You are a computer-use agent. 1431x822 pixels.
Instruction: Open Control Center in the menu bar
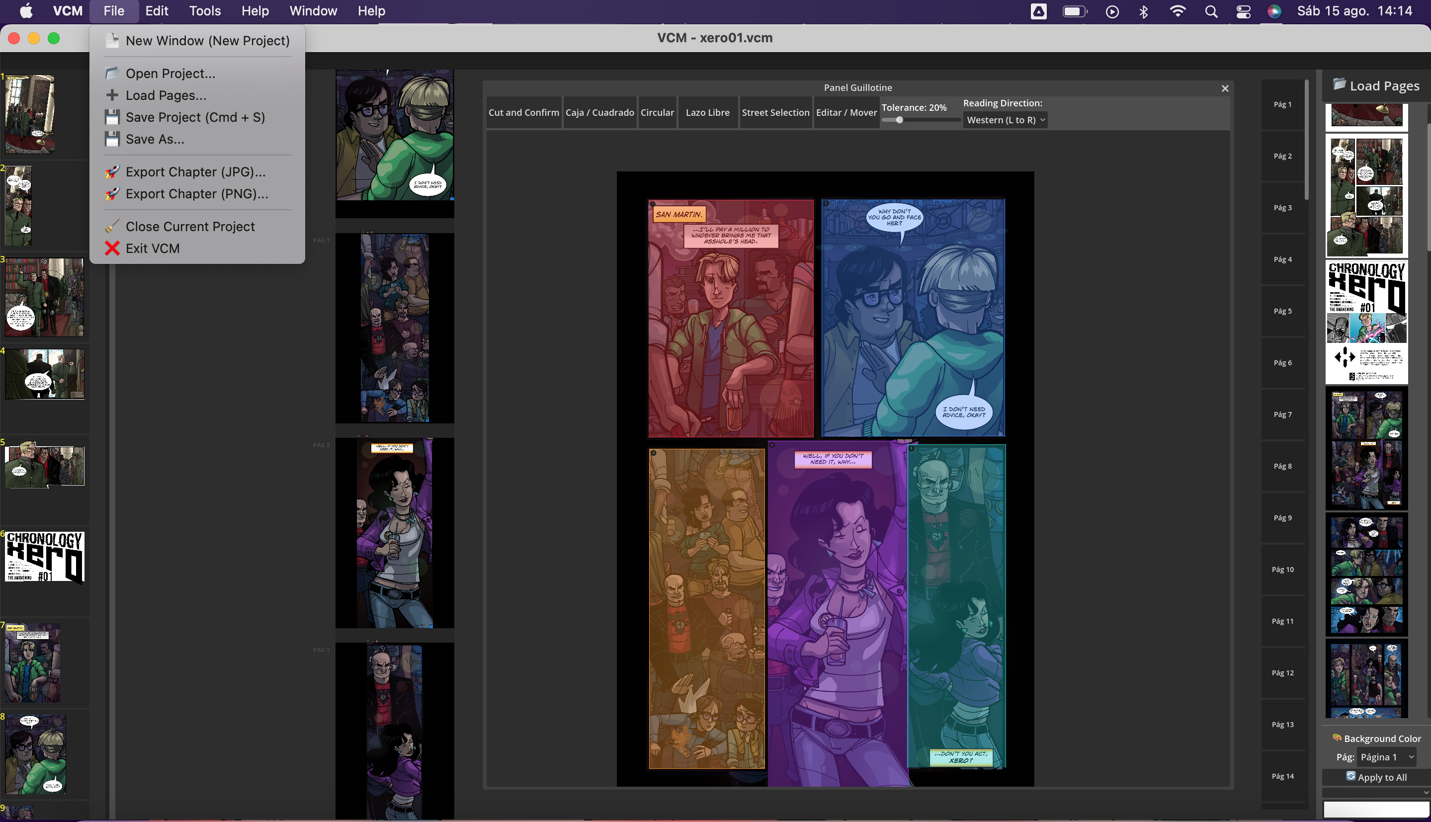pos(1244,11)
